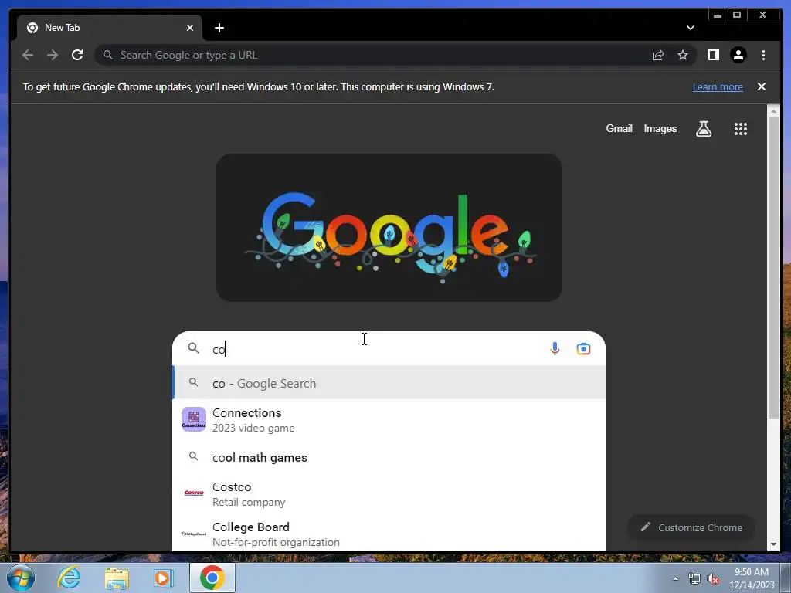Open Gmail link
Screen dimensions: 791x593
(619, 129)
